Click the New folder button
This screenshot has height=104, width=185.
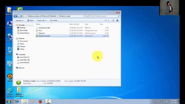click(54, 21)
